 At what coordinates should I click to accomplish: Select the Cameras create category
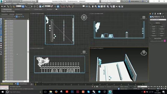157,17
